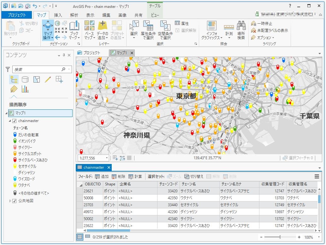
Task: Click the selection 切り替え button
Action: [194, 177]
